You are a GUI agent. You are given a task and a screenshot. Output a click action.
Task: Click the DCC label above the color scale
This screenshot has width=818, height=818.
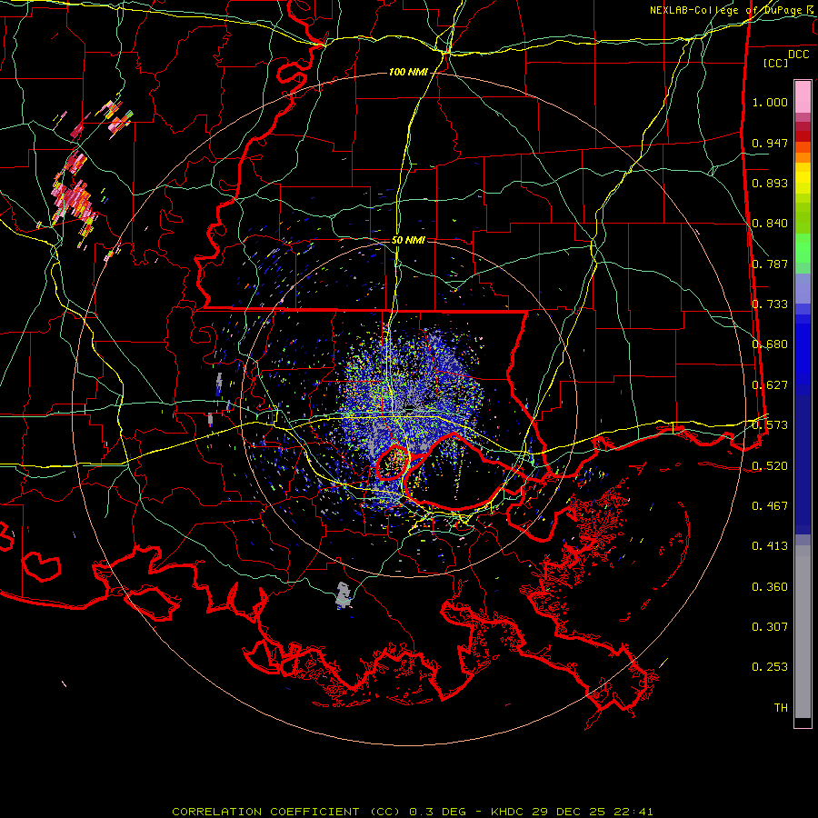[x=798, y=54]
